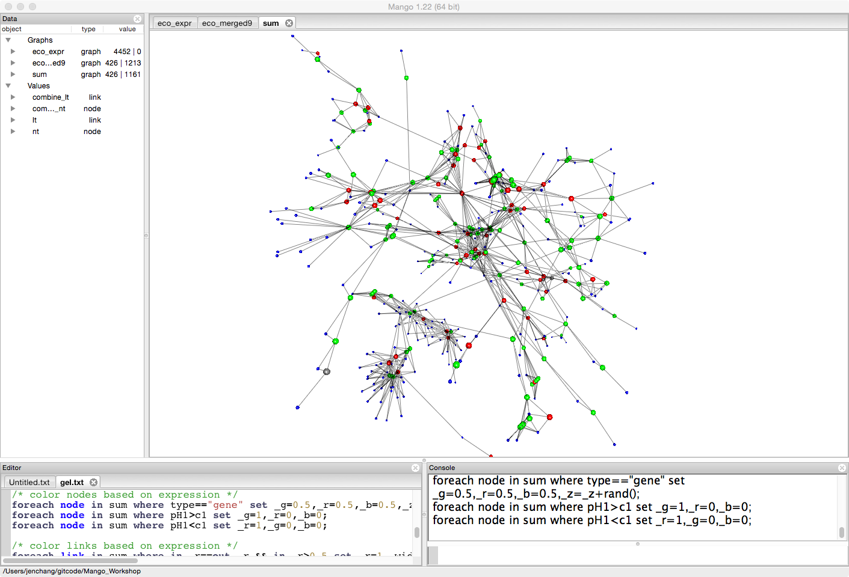Click the console command input field
Screen dimensions: 849x577
tap(638, 555)
